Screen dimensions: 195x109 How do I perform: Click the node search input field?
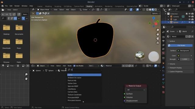(x=84, y=70)
